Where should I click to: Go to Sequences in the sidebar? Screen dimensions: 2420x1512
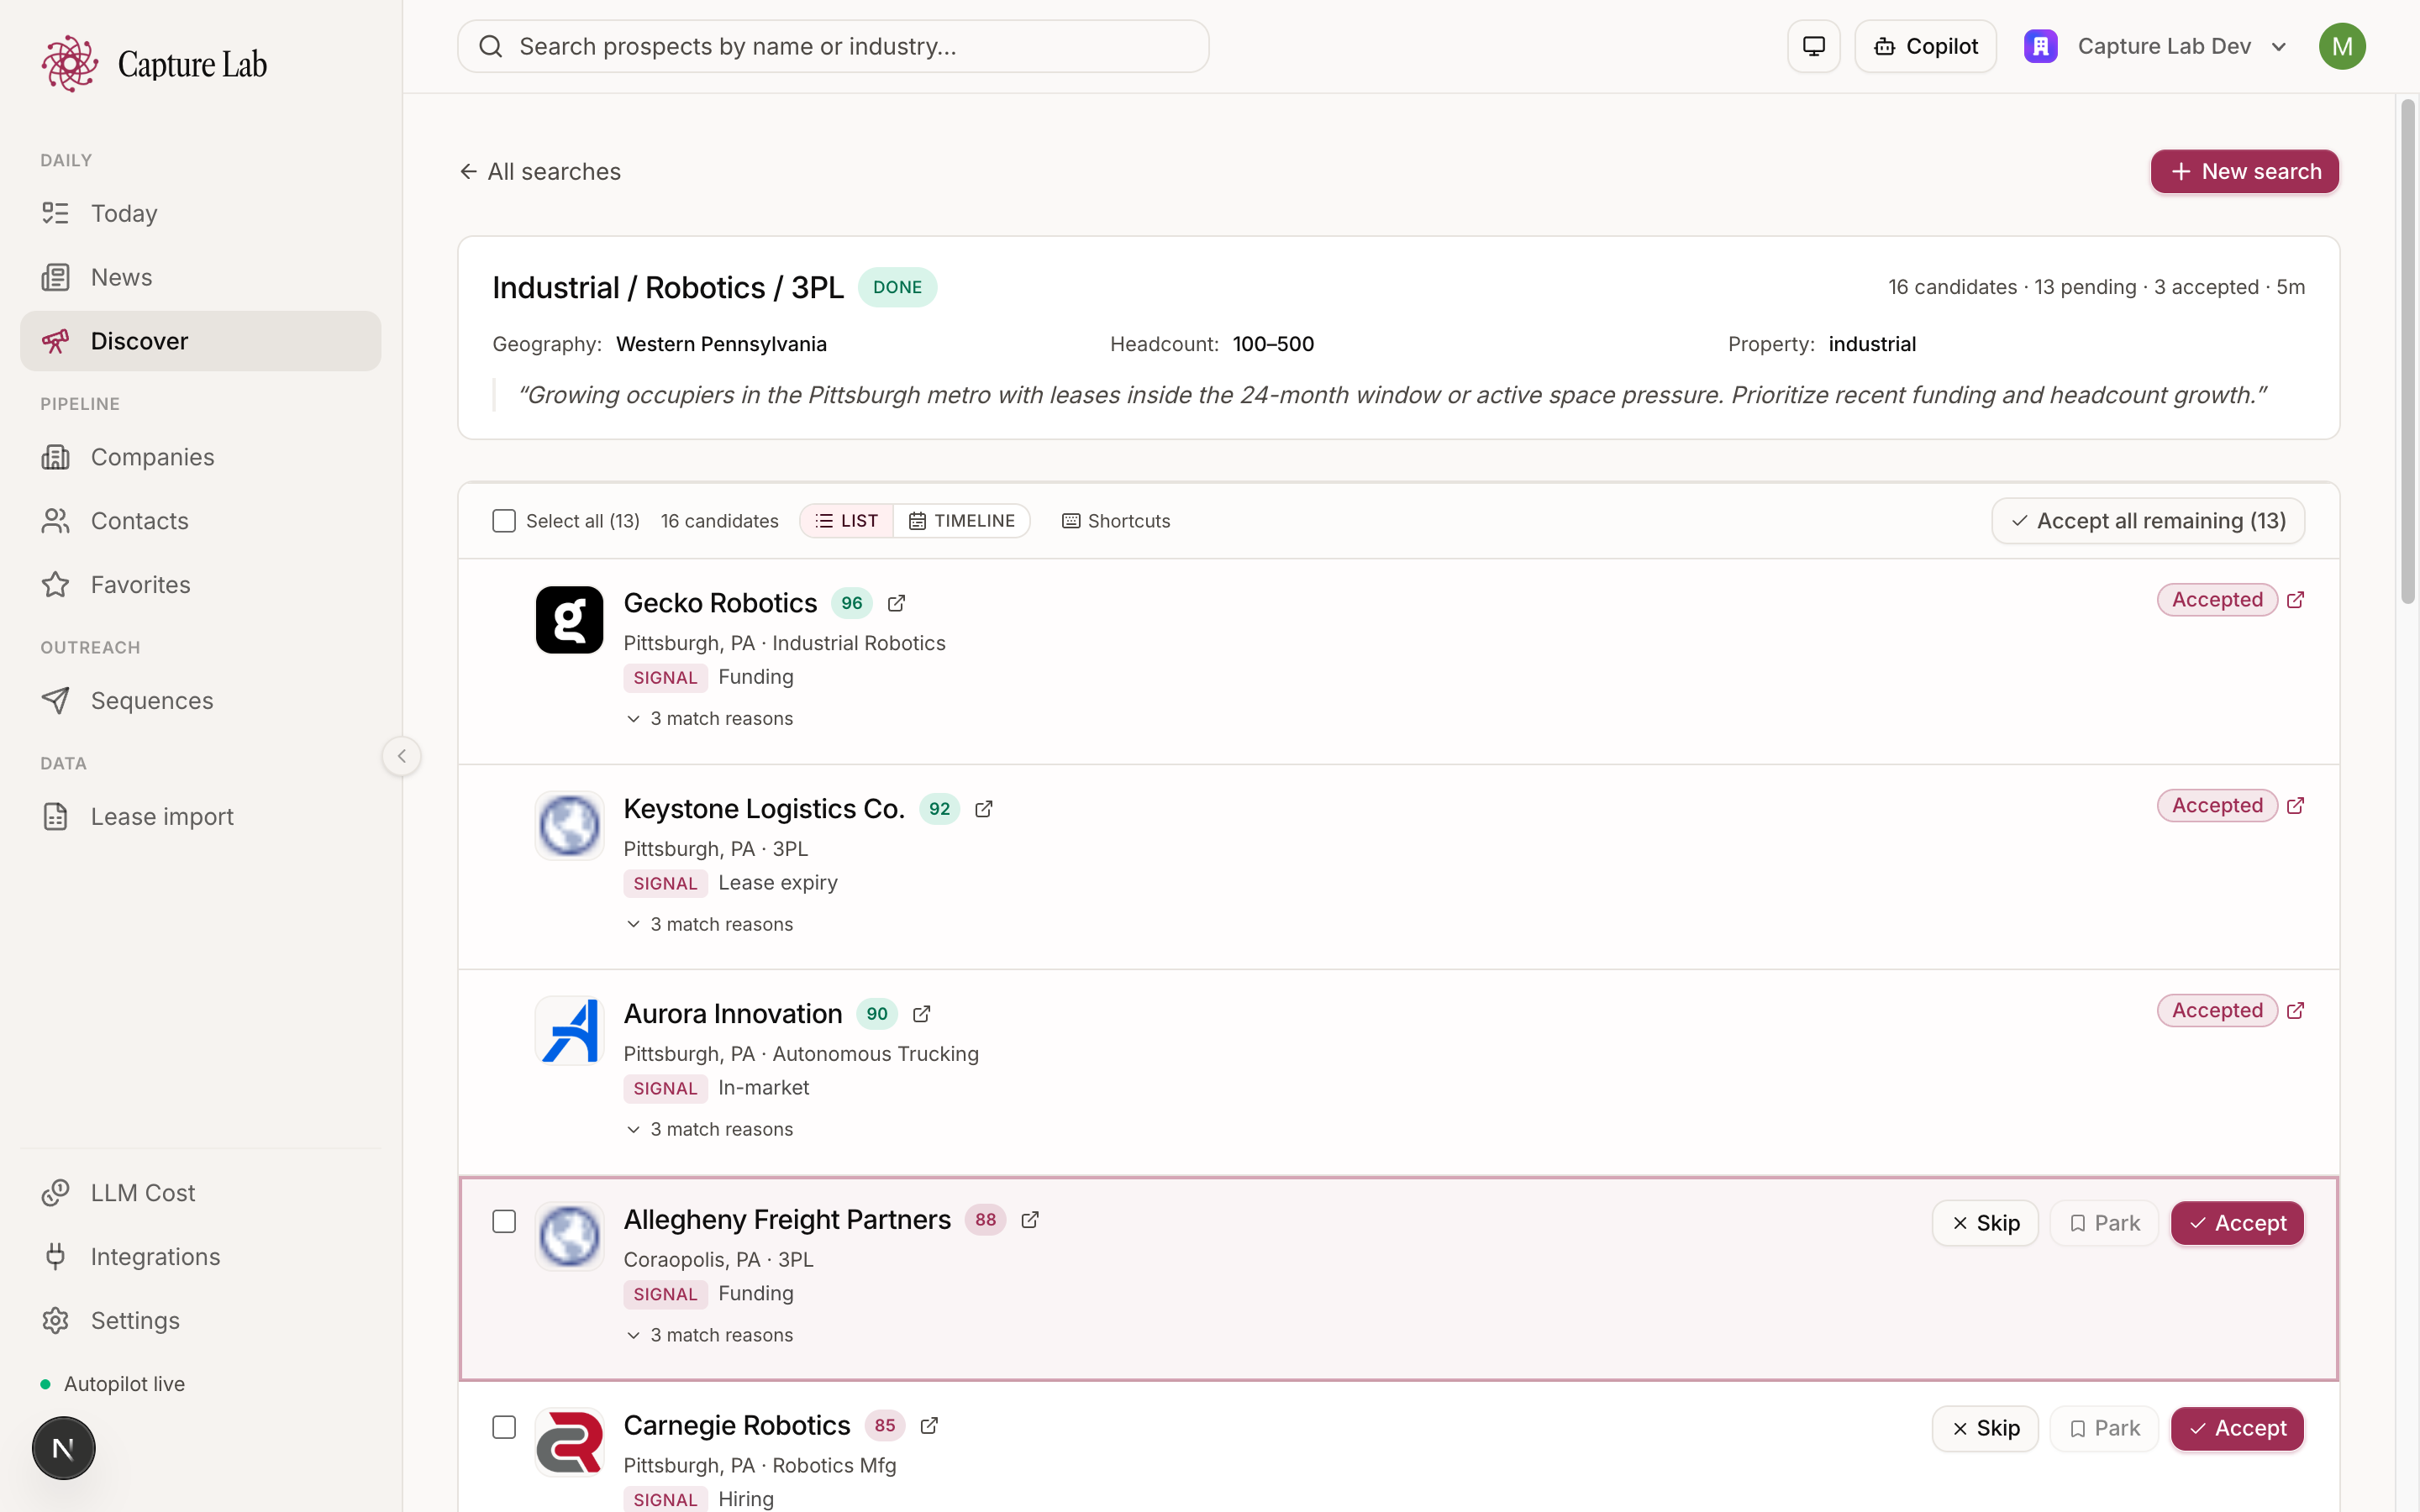200,701
